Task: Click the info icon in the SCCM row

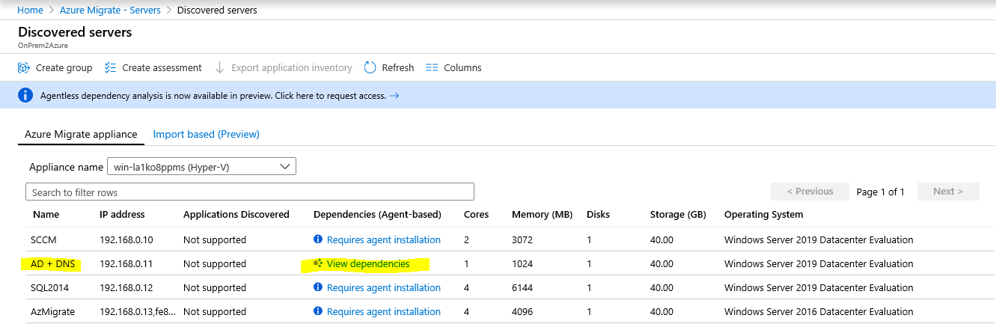Action: [x=318, y=239]
